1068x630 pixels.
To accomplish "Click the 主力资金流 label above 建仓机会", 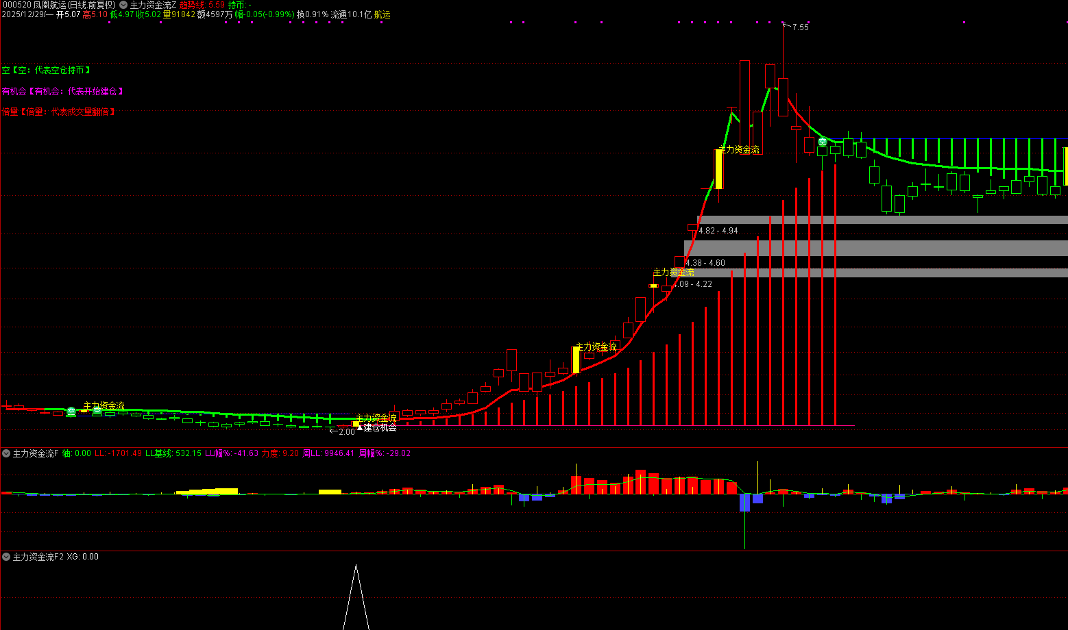I will 376,418.
